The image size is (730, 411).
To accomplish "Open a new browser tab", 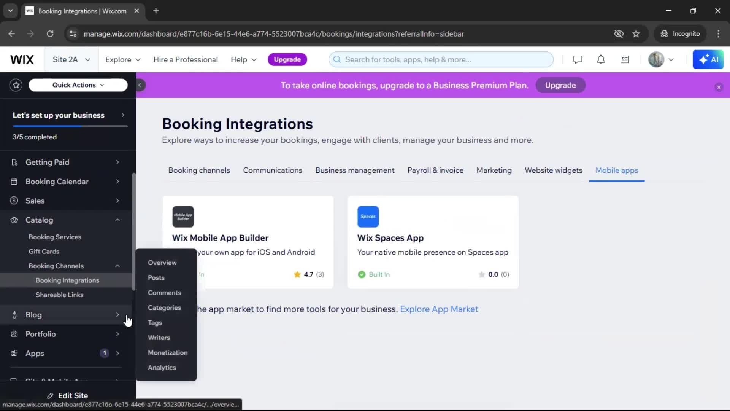I will (x=156, y=11).
